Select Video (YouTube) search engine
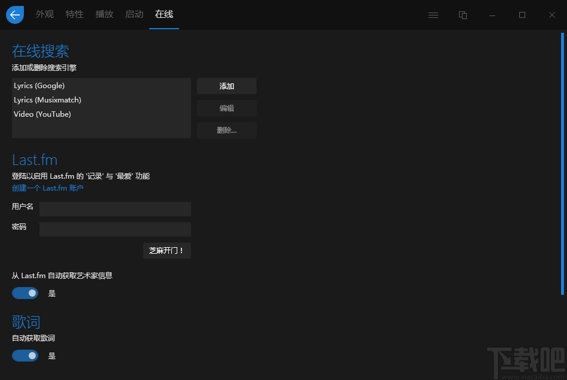The width and height of the screenshot is (567, 380). click(x=101, y=114)
